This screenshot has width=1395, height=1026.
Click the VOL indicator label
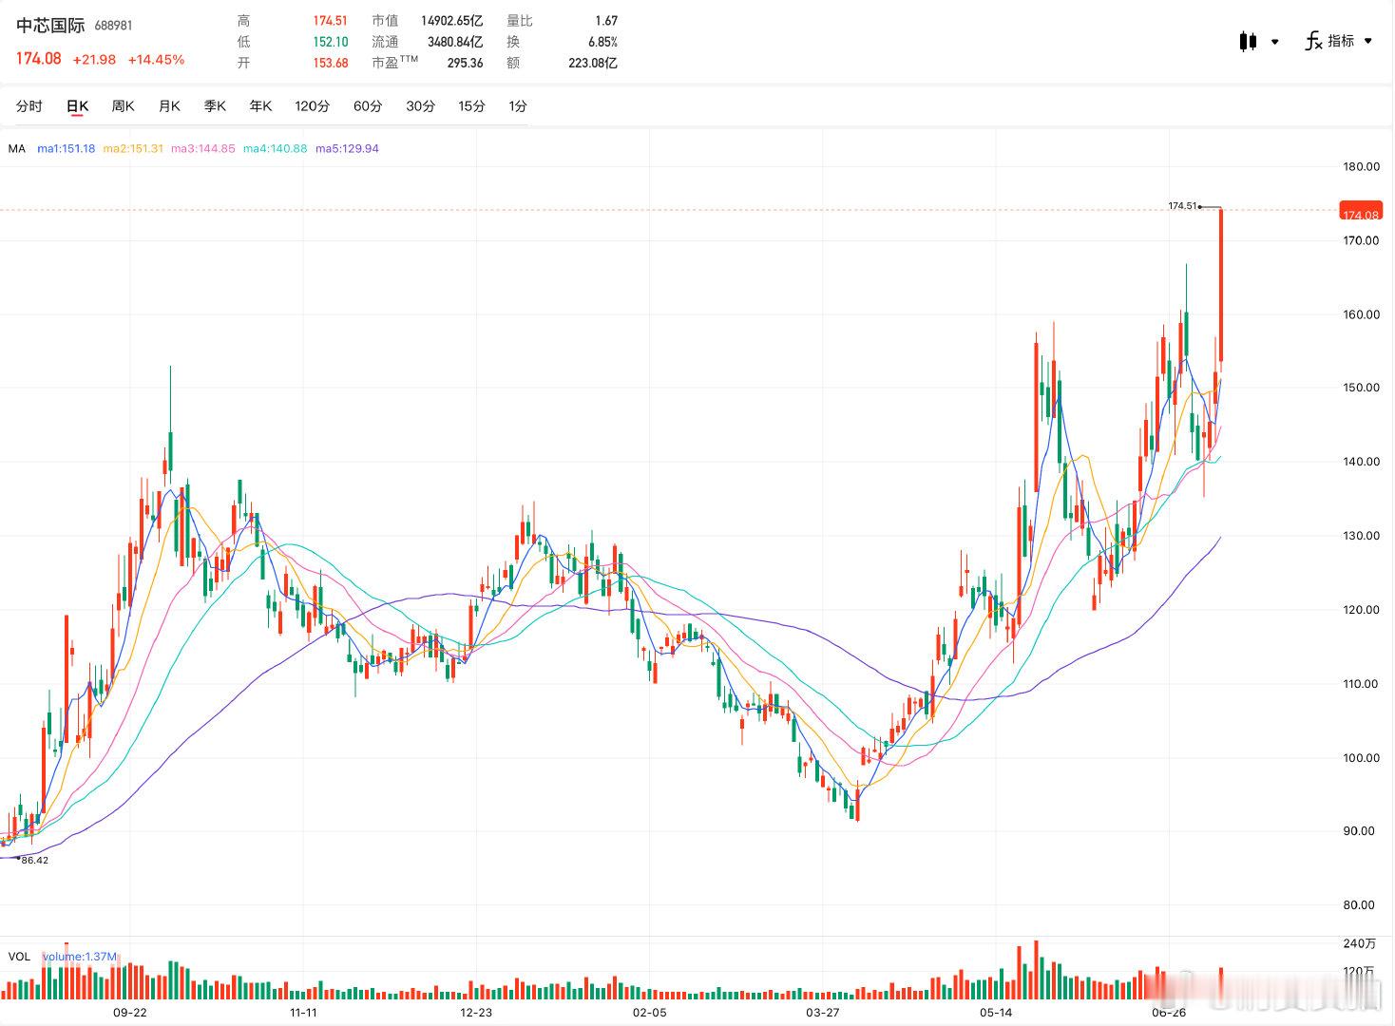(x=19, y=957)
